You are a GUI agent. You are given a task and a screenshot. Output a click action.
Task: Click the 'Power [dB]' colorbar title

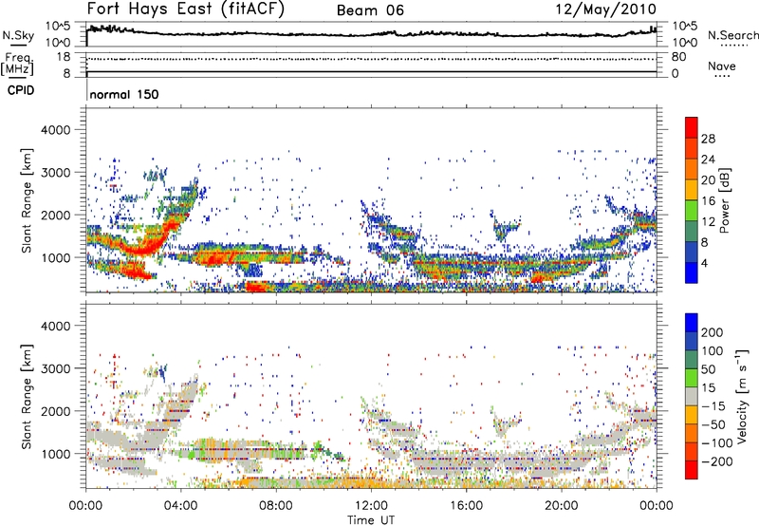pyautogui.click(x=724, y=200)
